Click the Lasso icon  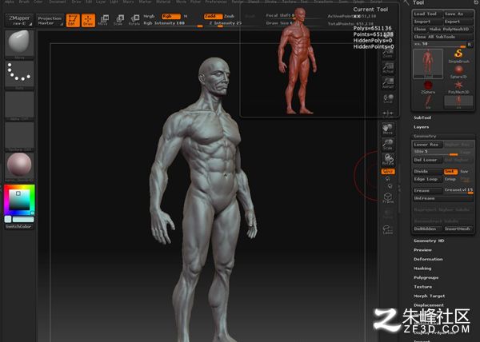[388, 229]
